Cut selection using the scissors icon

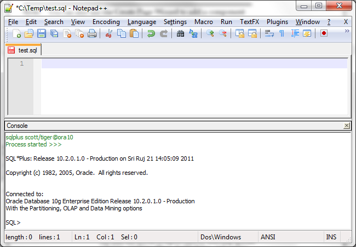[x=108, y=34]
